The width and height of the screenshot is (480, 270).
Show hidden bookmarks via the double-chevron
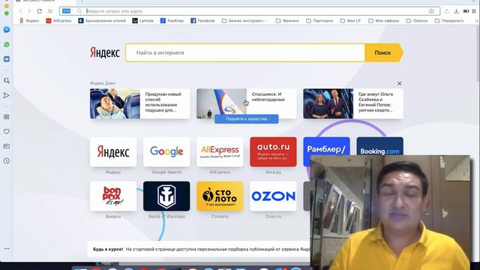tap(476, 21)
